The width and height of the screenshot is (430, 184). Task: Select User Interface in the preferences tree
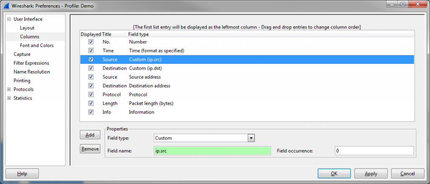[28, 19]
